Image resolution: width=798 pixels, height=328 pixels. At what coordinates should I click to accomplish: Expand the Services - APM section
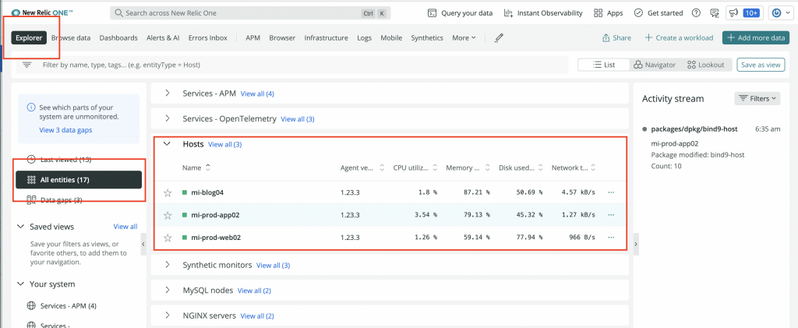168,93
